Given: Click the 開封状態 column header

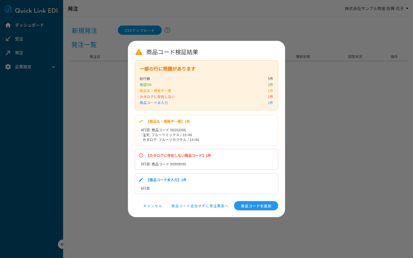Looking at the screenshot, I should (x=303, y=57).
